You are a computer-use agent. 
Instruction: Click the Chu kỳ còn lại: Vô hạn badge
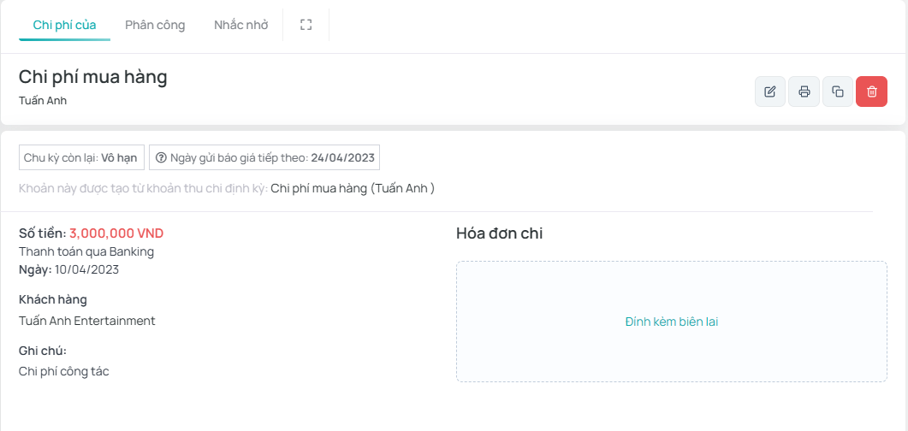[81, 157]
